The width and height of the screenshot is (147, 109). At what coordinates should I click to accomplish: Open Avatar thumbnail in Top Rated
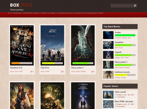tap(108, 35)
